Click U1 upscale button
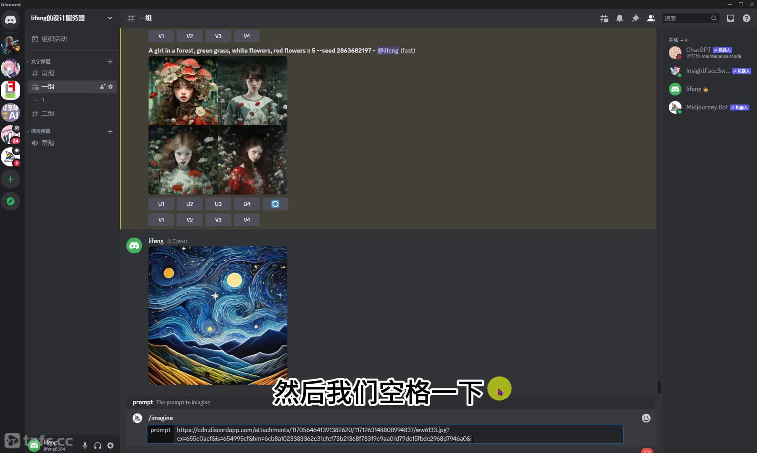The image size is (757, 453). point(161,204)
